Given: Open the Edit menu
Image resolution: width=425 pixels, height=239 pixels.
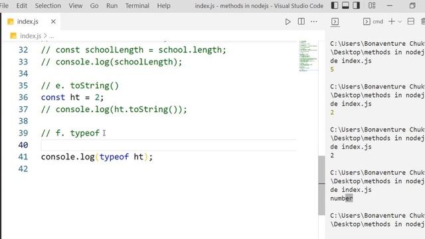Looking at the screenshot, I should click(22, 6).
